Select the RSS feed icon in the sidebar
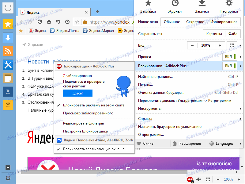 click(8, 51)
